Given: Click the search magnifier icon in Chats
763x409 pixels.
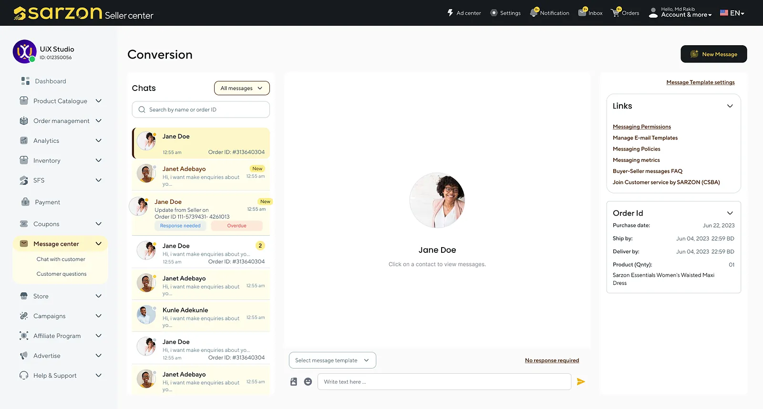Looking at the screenshot, I should click(142, 110).
